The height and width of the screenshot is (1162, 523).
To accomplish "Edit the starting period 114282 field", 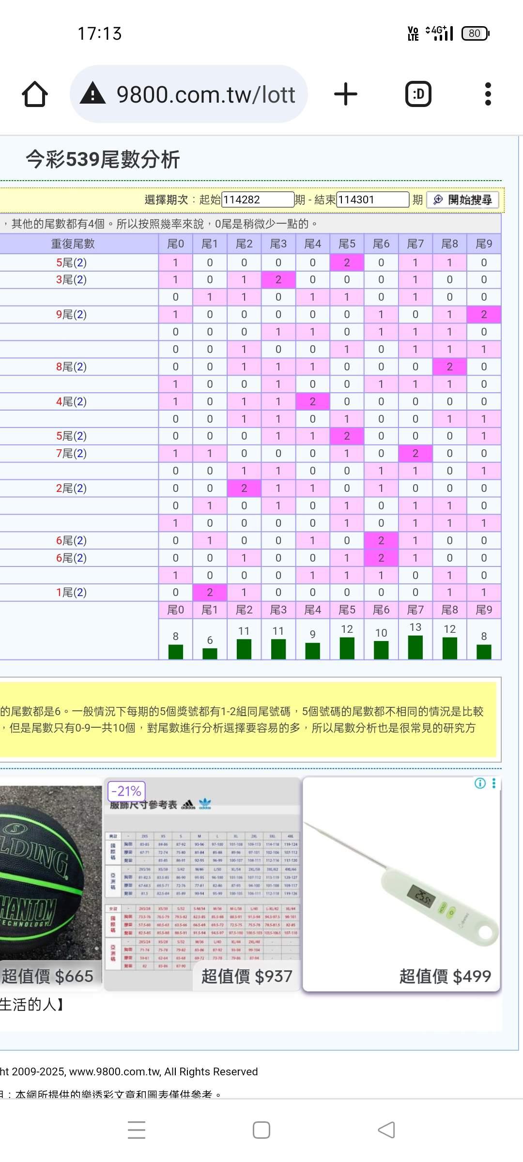I will click(258, 199).
